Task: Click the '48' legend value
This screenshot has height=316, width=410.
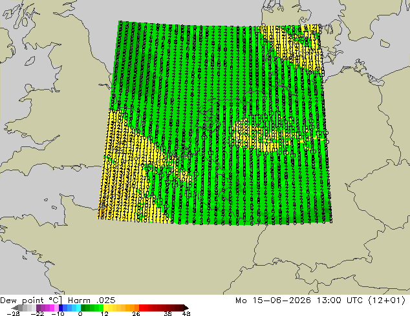Action: [186, 313]
